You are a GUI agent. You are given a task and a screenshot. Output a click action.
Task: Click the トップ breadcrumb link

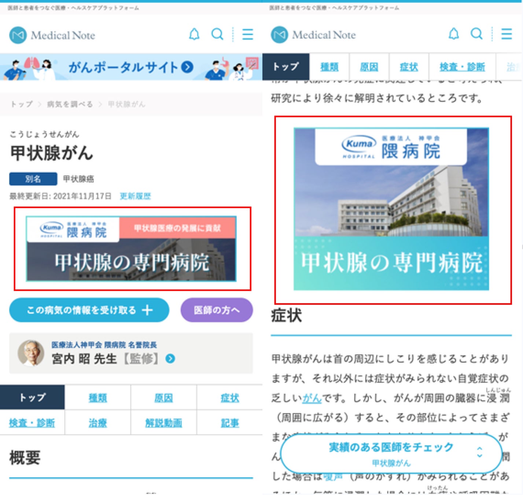tap(22, 104)
